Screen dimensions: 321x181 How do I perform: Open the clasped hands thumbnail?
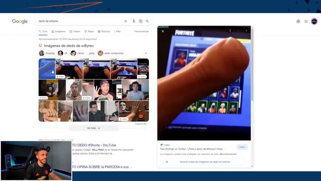[48, 111]
